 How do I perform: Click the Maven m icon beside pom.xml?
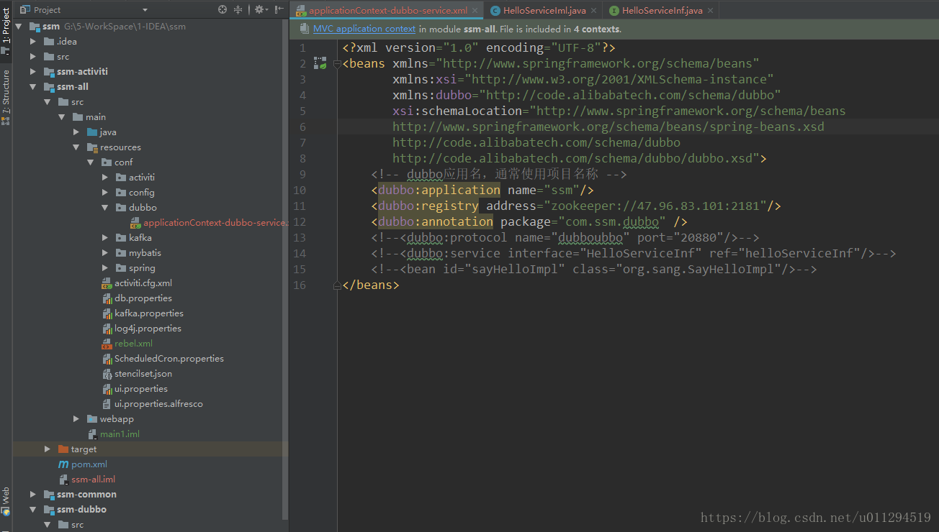[63, 464]
